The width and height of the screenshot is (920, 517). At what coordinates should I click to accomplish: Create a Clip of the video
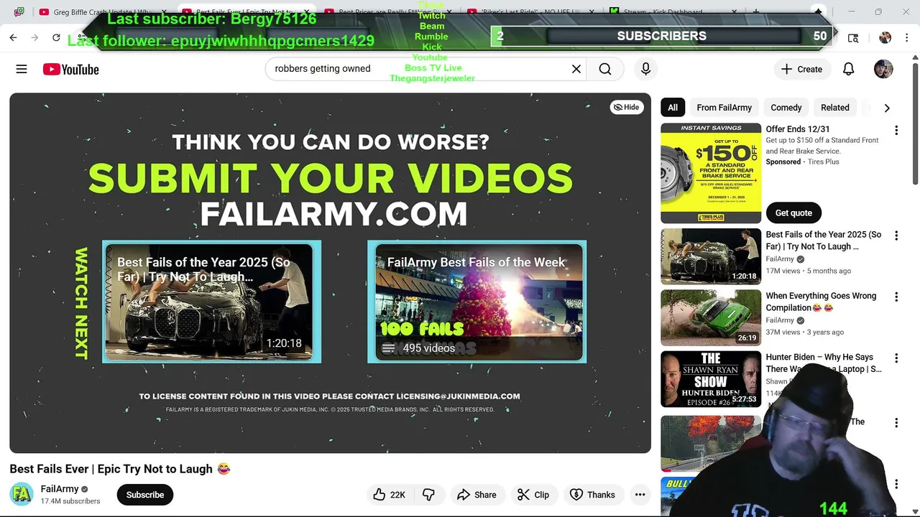(x=533, y=495)
